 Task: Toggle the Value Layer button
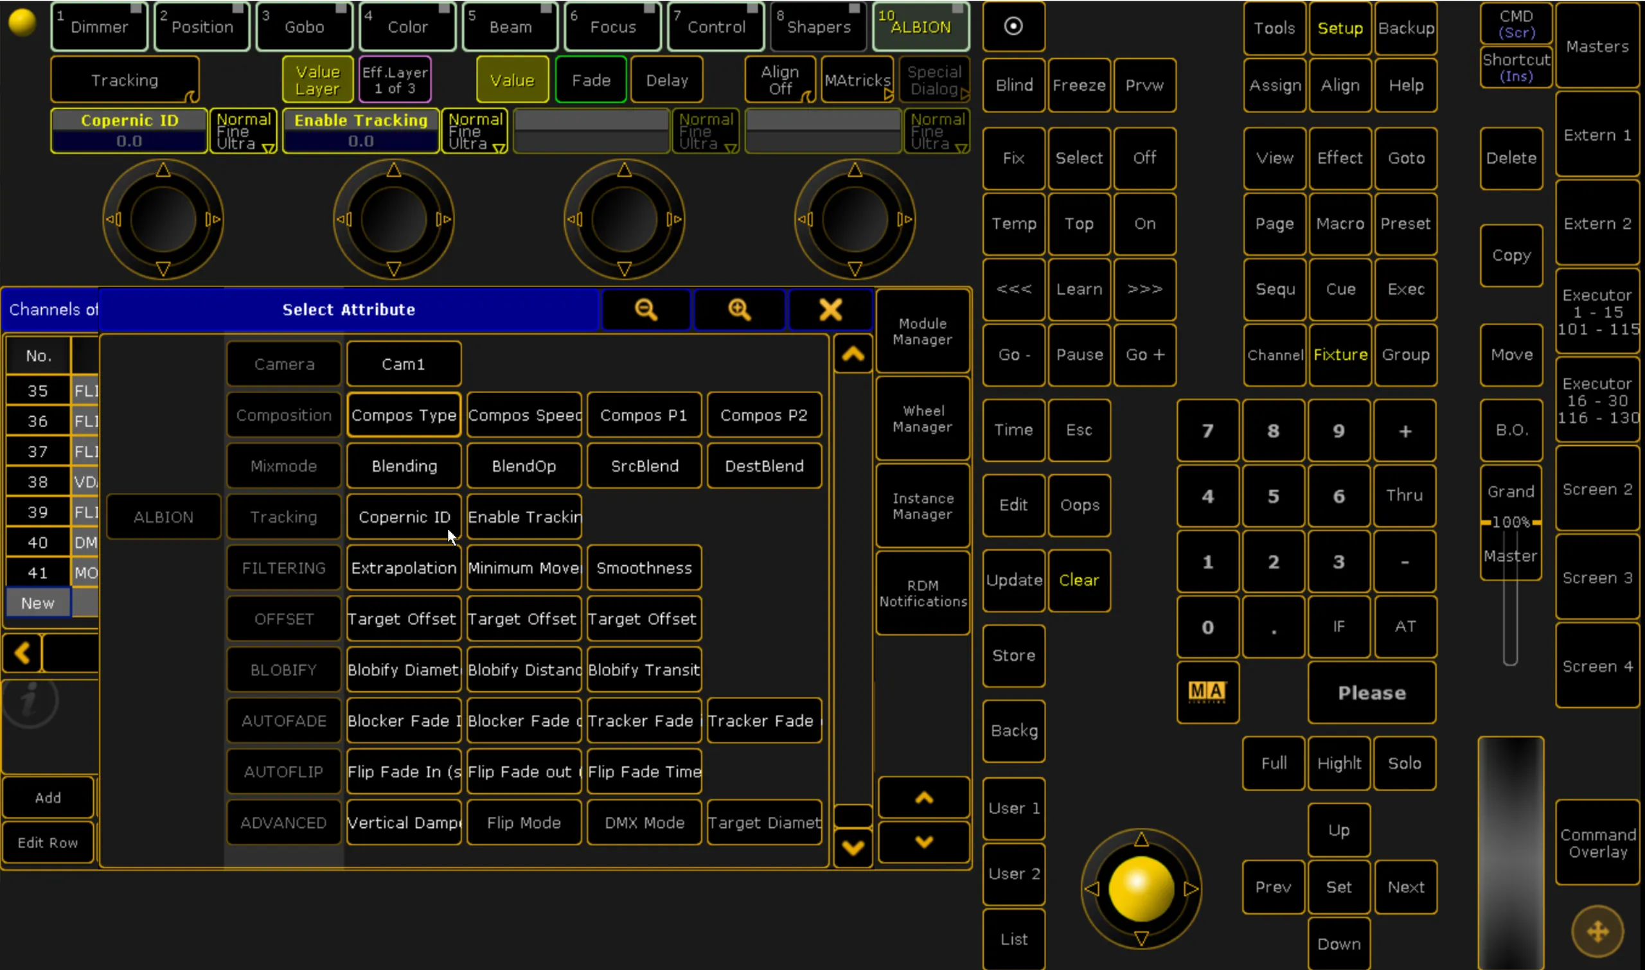[x=317, y=80]
